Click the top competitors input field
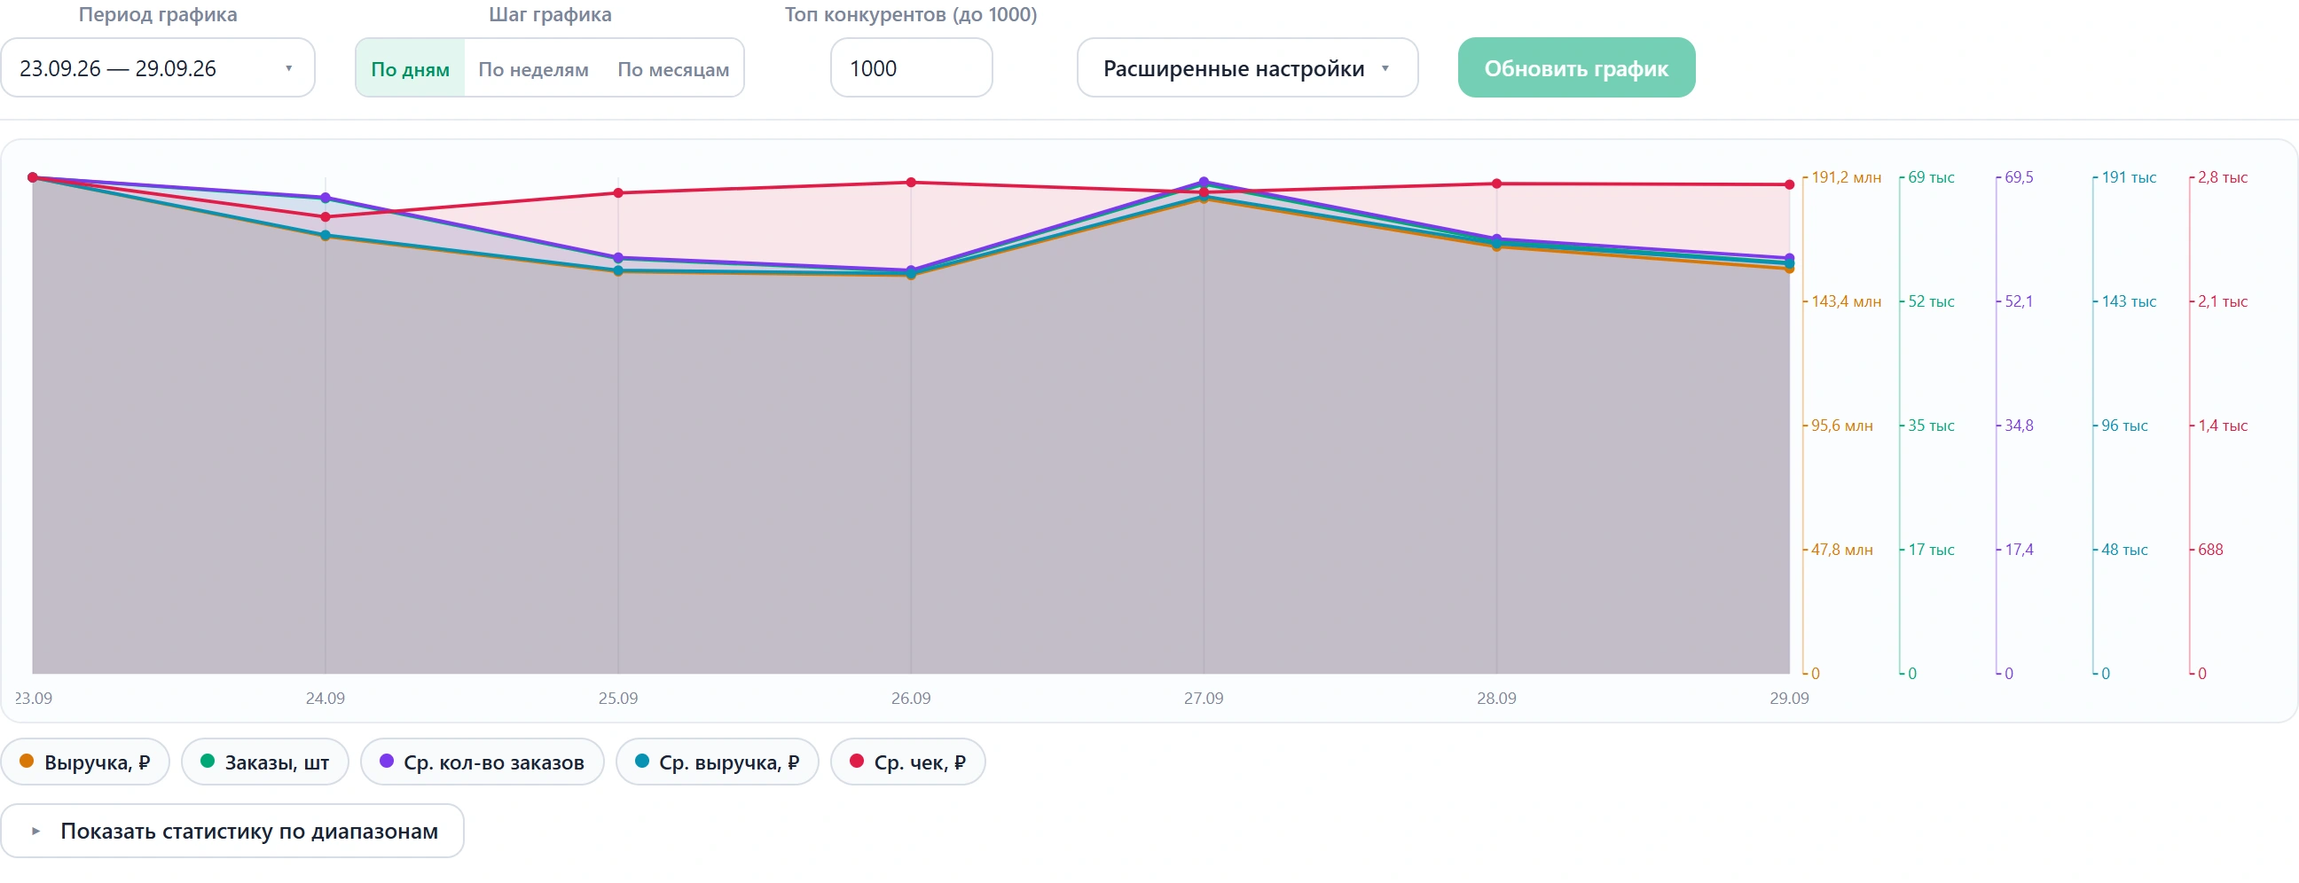 pos(911,67)
